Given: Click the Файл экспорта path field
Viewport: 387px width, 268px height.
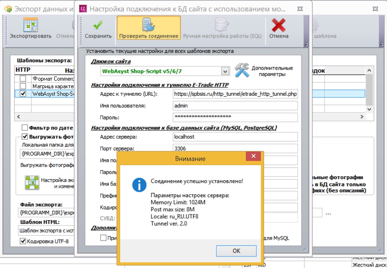Looking at the screenshot, I should click(x=46, y=213).
